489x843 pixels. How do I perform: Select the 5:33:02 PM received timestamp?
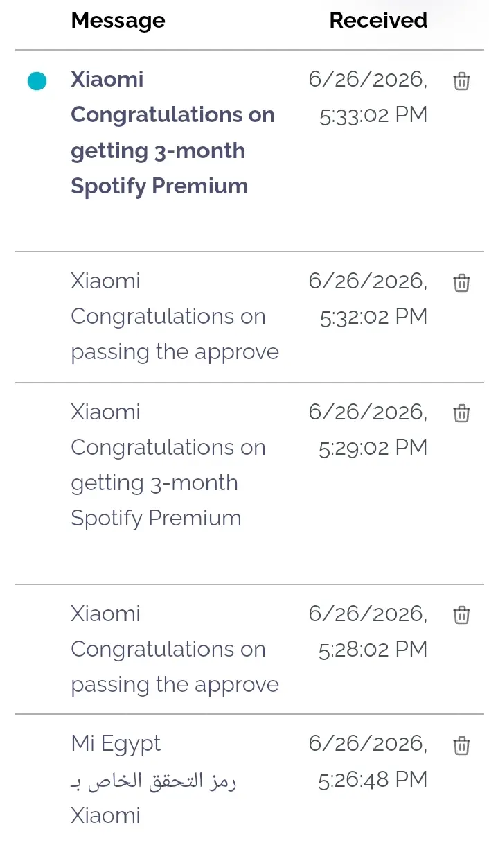pyautogui.click(x=368, y=97)
